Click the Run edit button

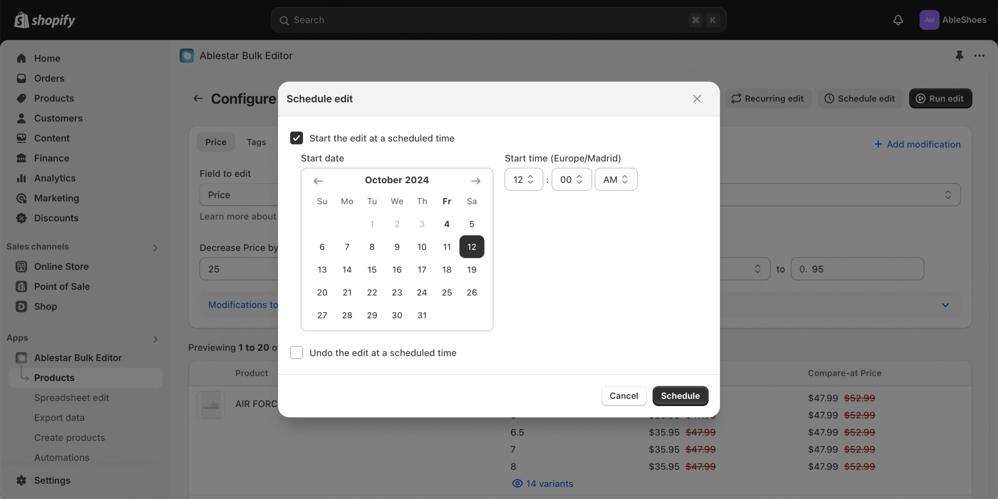940,98
